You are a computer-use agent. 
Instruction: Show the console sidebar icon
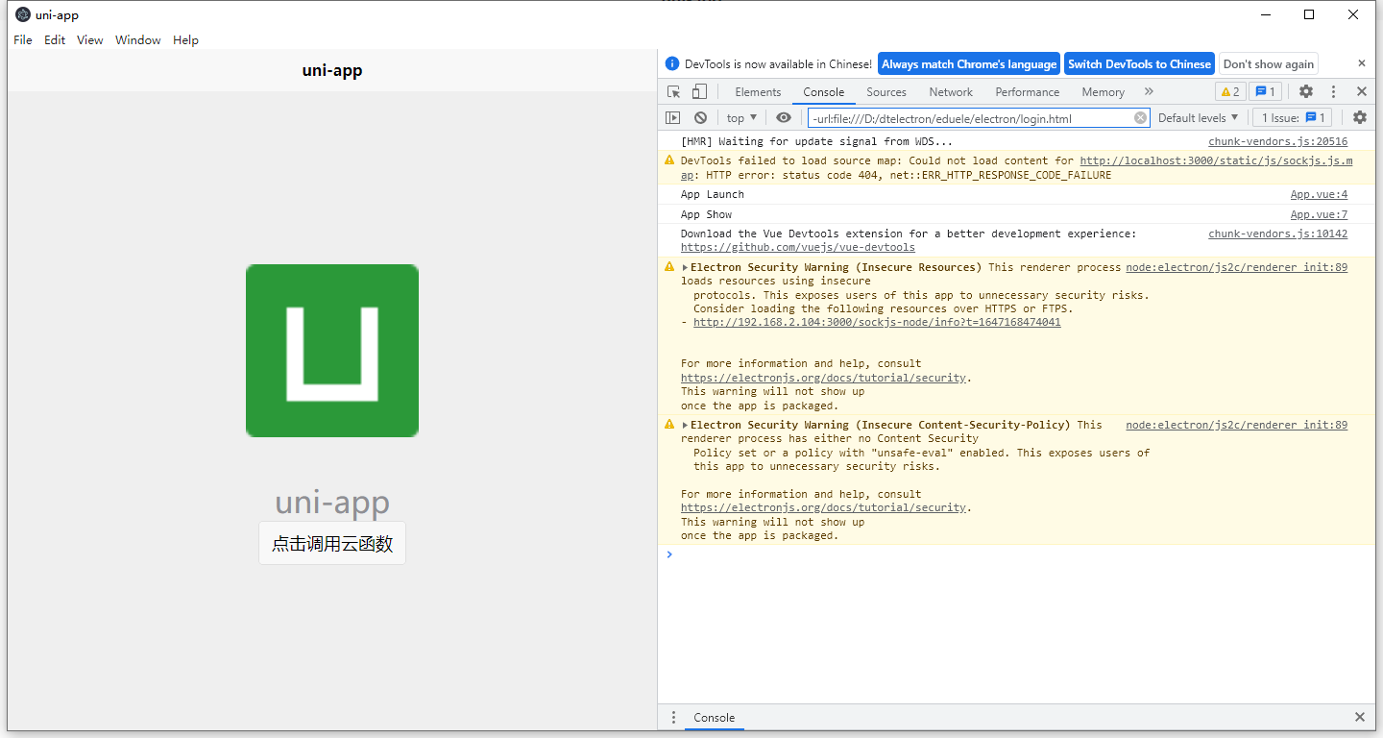point(673,118)
